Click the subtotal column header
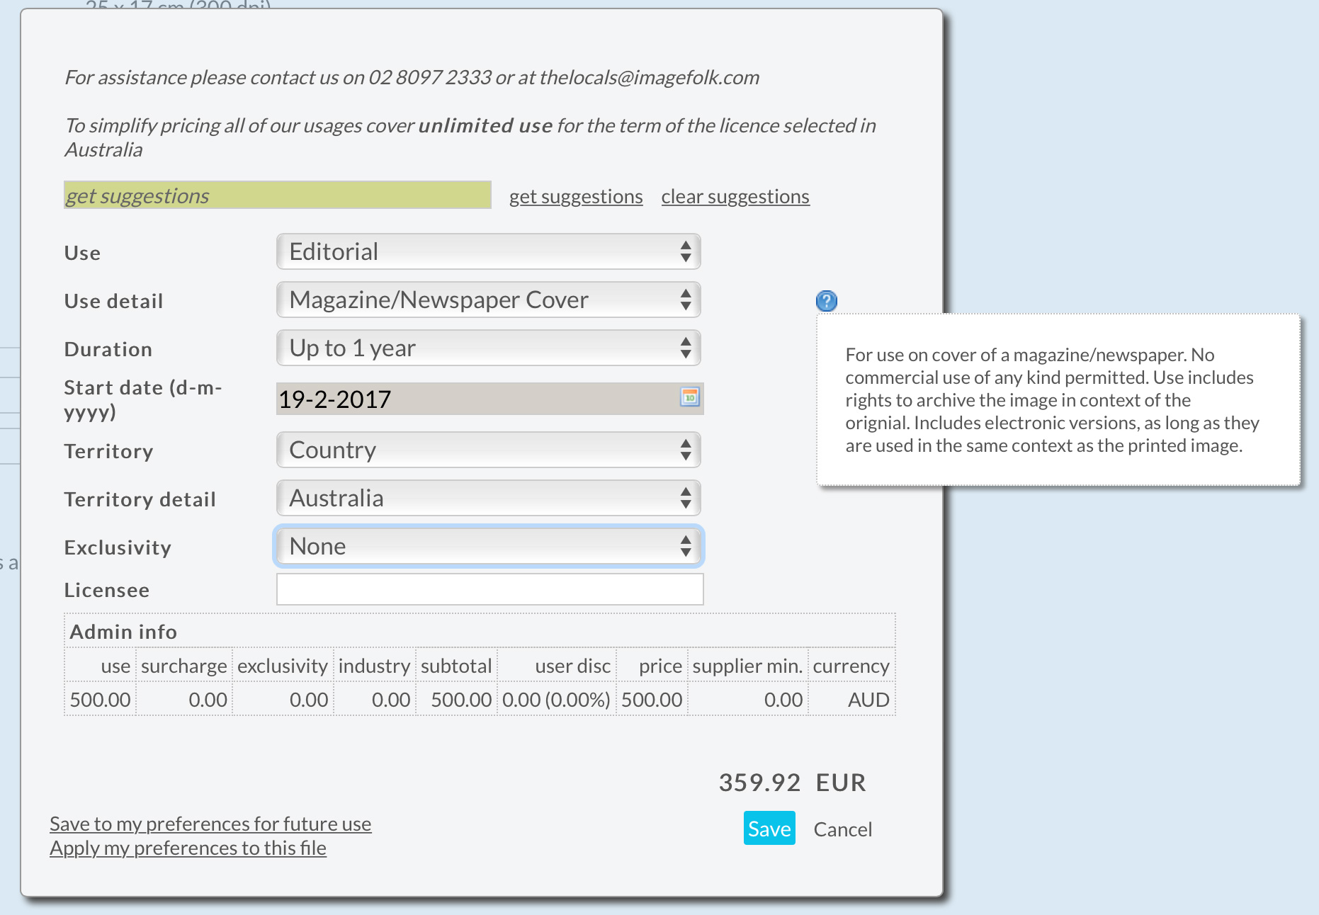Viewport: 1319px width, 915px height. [x=456, y=666]
